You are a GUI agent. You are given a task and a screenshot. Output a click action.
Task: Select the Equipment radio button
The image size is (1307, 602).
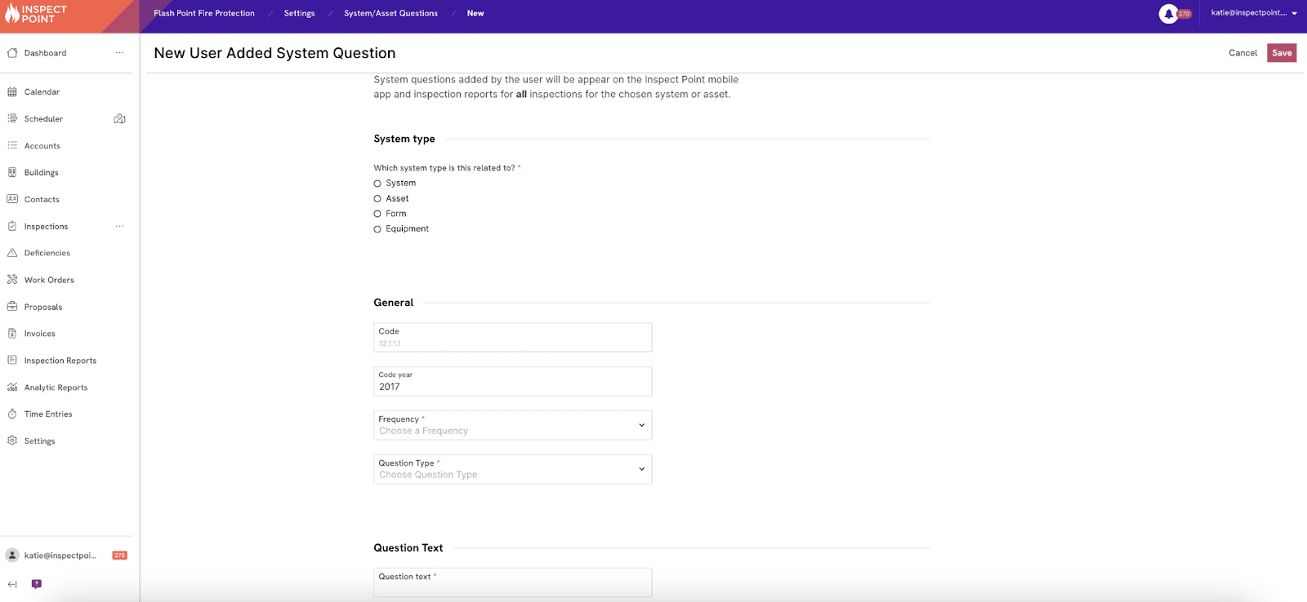pyautogui.click(x=377, y=229)
